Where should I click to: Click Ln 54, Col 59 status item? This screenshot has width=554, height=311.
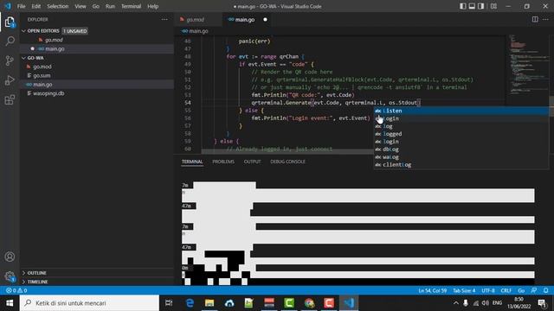tap(433, 290)
